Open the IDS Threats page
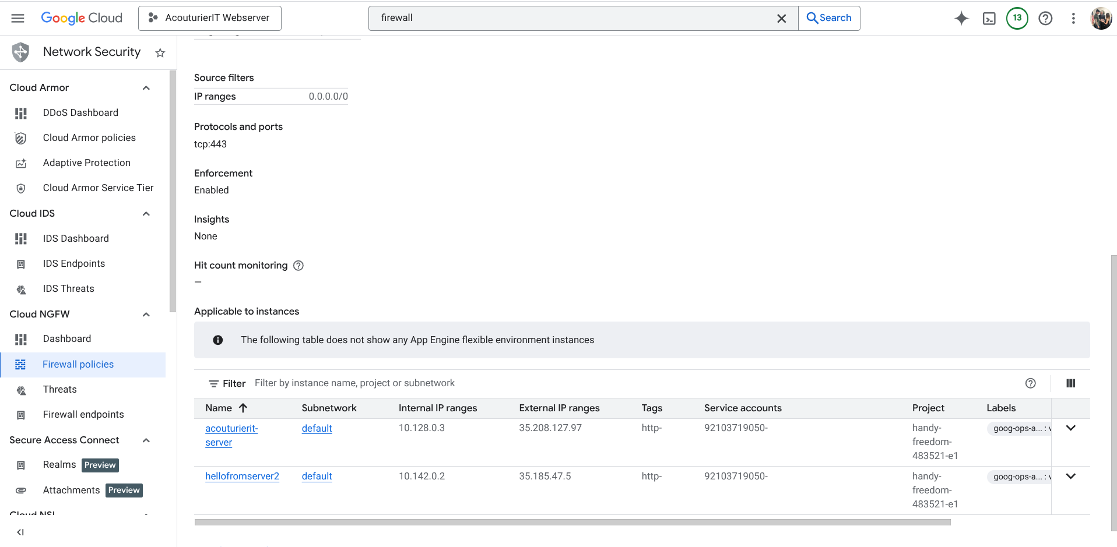The width and height of the screenshot is (1117, 547). coord(68,289)
